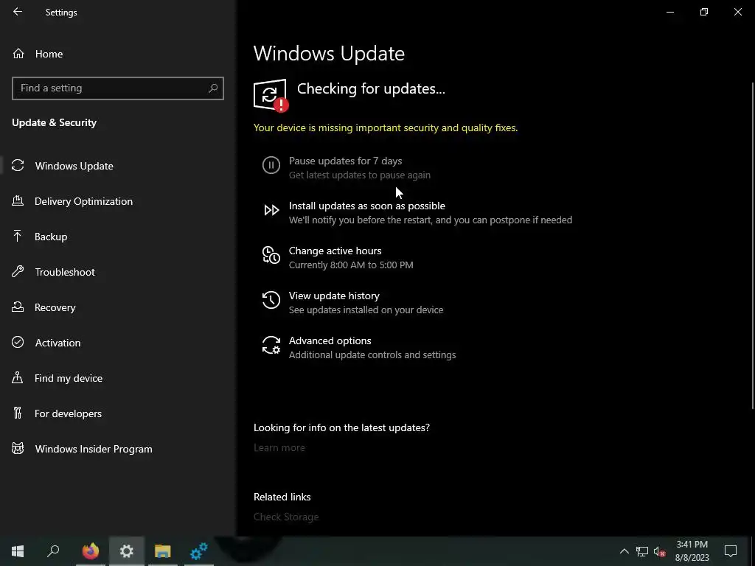Open the Troubleshoot page
Screen dimensions: 755x566
tap(117, 272)
